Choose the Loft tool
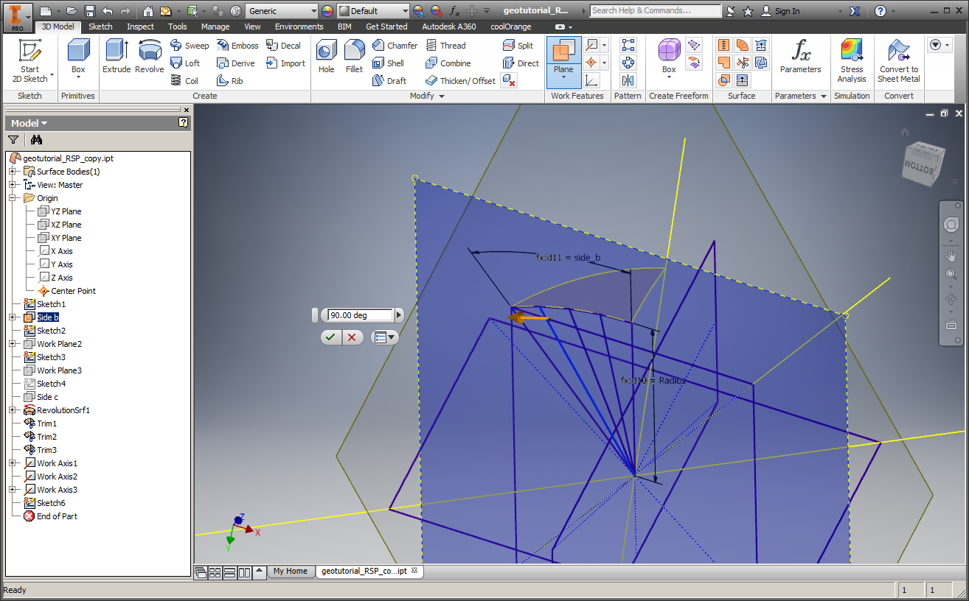The height and width of the screenshot is (601, 969). [x=186, y=63]
